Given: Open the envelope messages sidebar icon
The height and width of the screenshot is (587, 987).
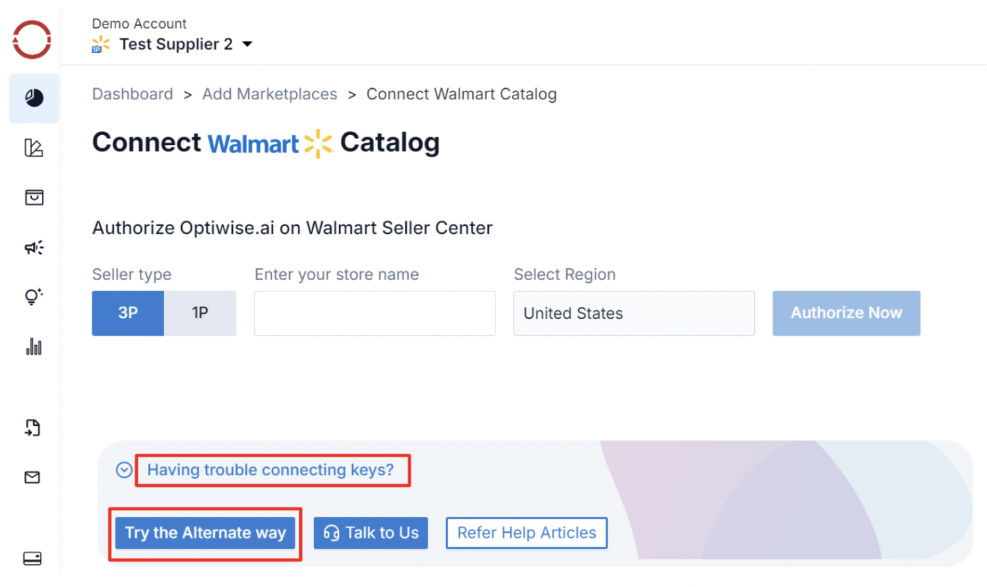Looking at the screenshot, I should 33,477.
